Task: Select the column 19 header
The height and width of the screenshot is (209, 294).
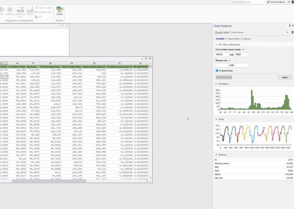Action: pos(71,63)
